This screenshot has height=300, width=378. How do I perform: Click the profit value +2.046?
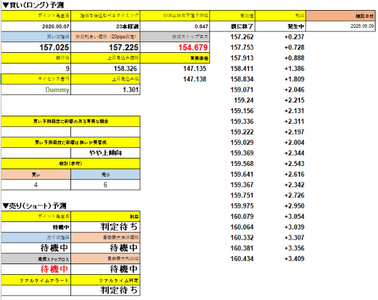click(294, 90)
